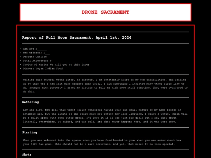Click the 'Total Attendees: 6' line
This screenshot has height=158, width=211.
pyautogui.click(x=37, y=61)
